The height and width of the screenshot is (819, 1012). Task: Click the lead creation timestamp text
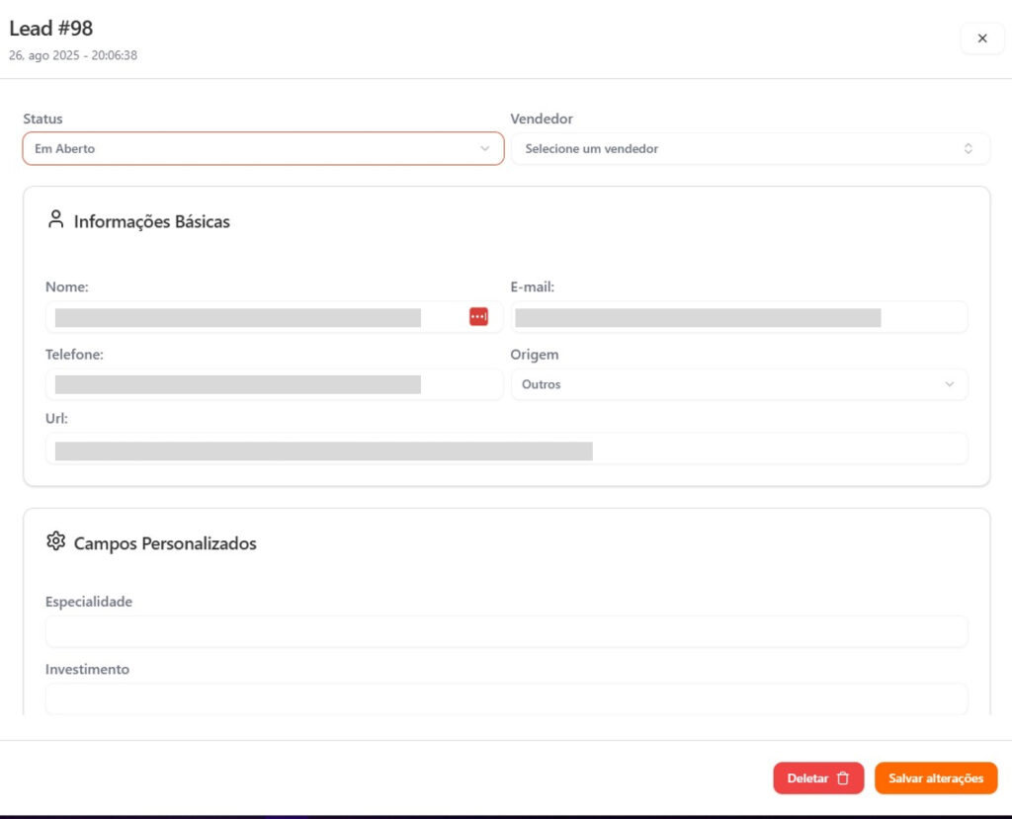coord(73,56)
